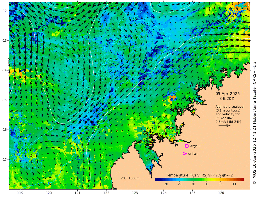The height and width of the screenshot is (198, 256).
Task: Click the magenta Argo circle marker in the legend
Action: 186,146
